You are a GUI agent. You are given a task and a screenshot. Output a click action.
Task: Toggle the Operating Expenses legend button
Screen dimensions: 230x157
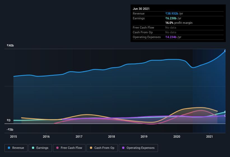pyautogui.click(x=138, y=148)
